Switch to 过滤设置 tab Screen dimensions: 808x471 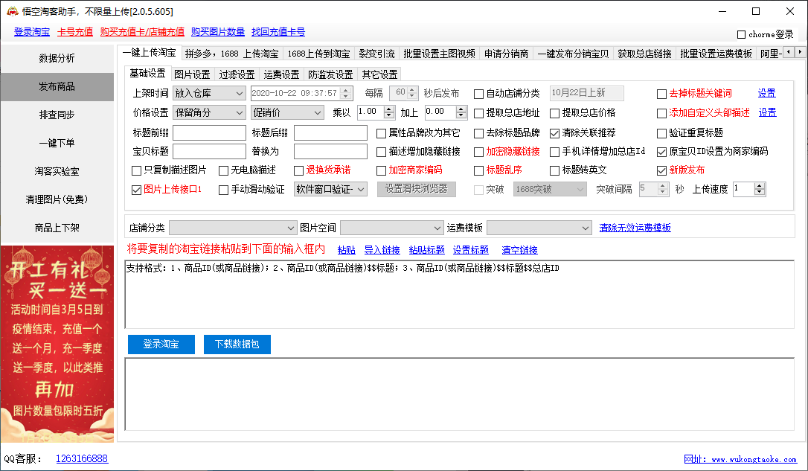coord(237,74)
